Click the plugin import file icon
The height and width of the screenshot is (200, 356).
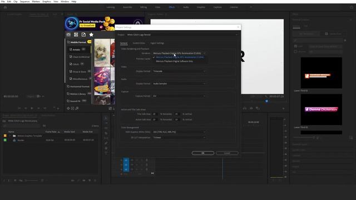click(83, 34)
